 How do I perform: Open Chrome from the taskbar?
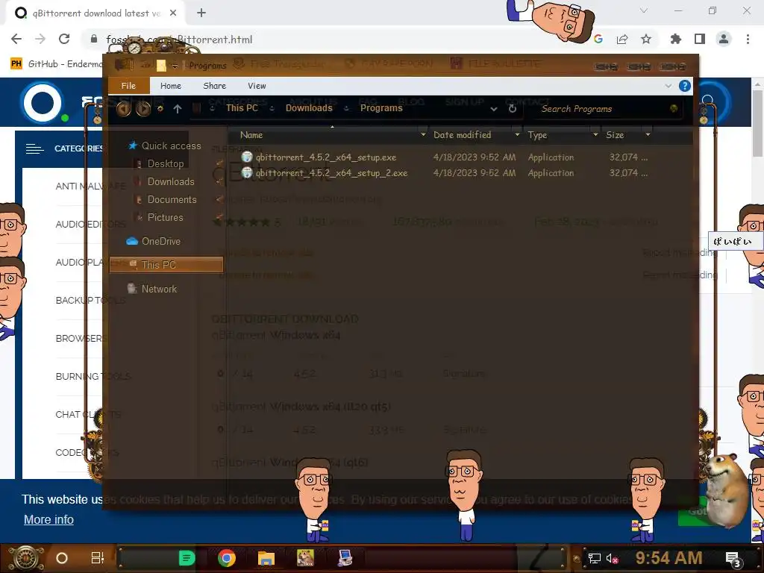pos(227,558)
